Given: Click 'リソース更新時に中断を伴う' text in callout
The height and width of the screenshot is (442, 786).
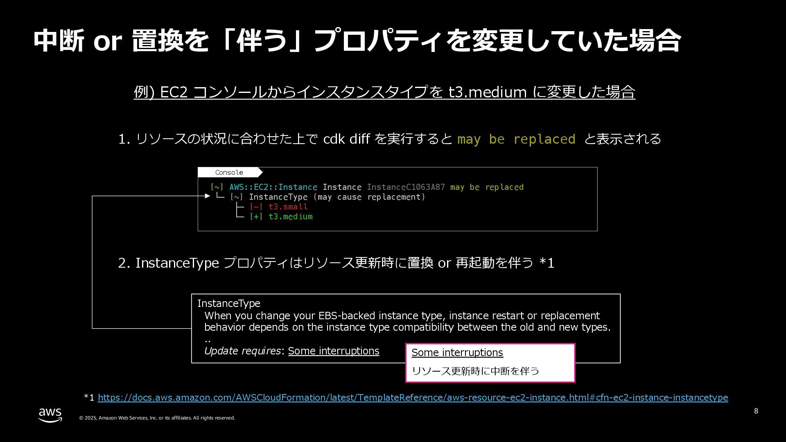Looking at the screenshot, I should tap(475, 371).
